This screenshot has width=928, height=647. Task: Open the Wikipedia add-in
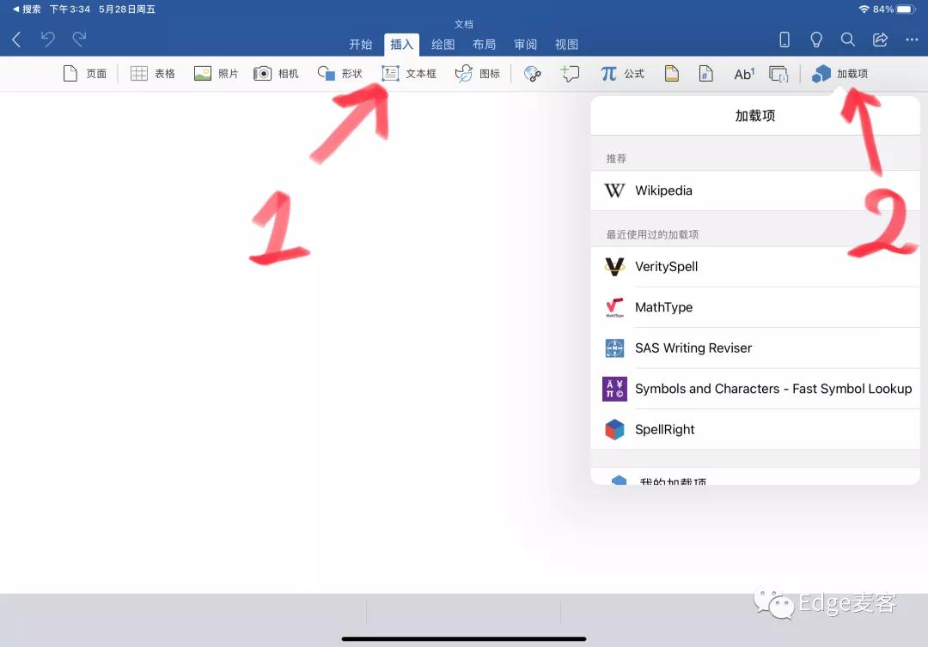coord(662,190)
